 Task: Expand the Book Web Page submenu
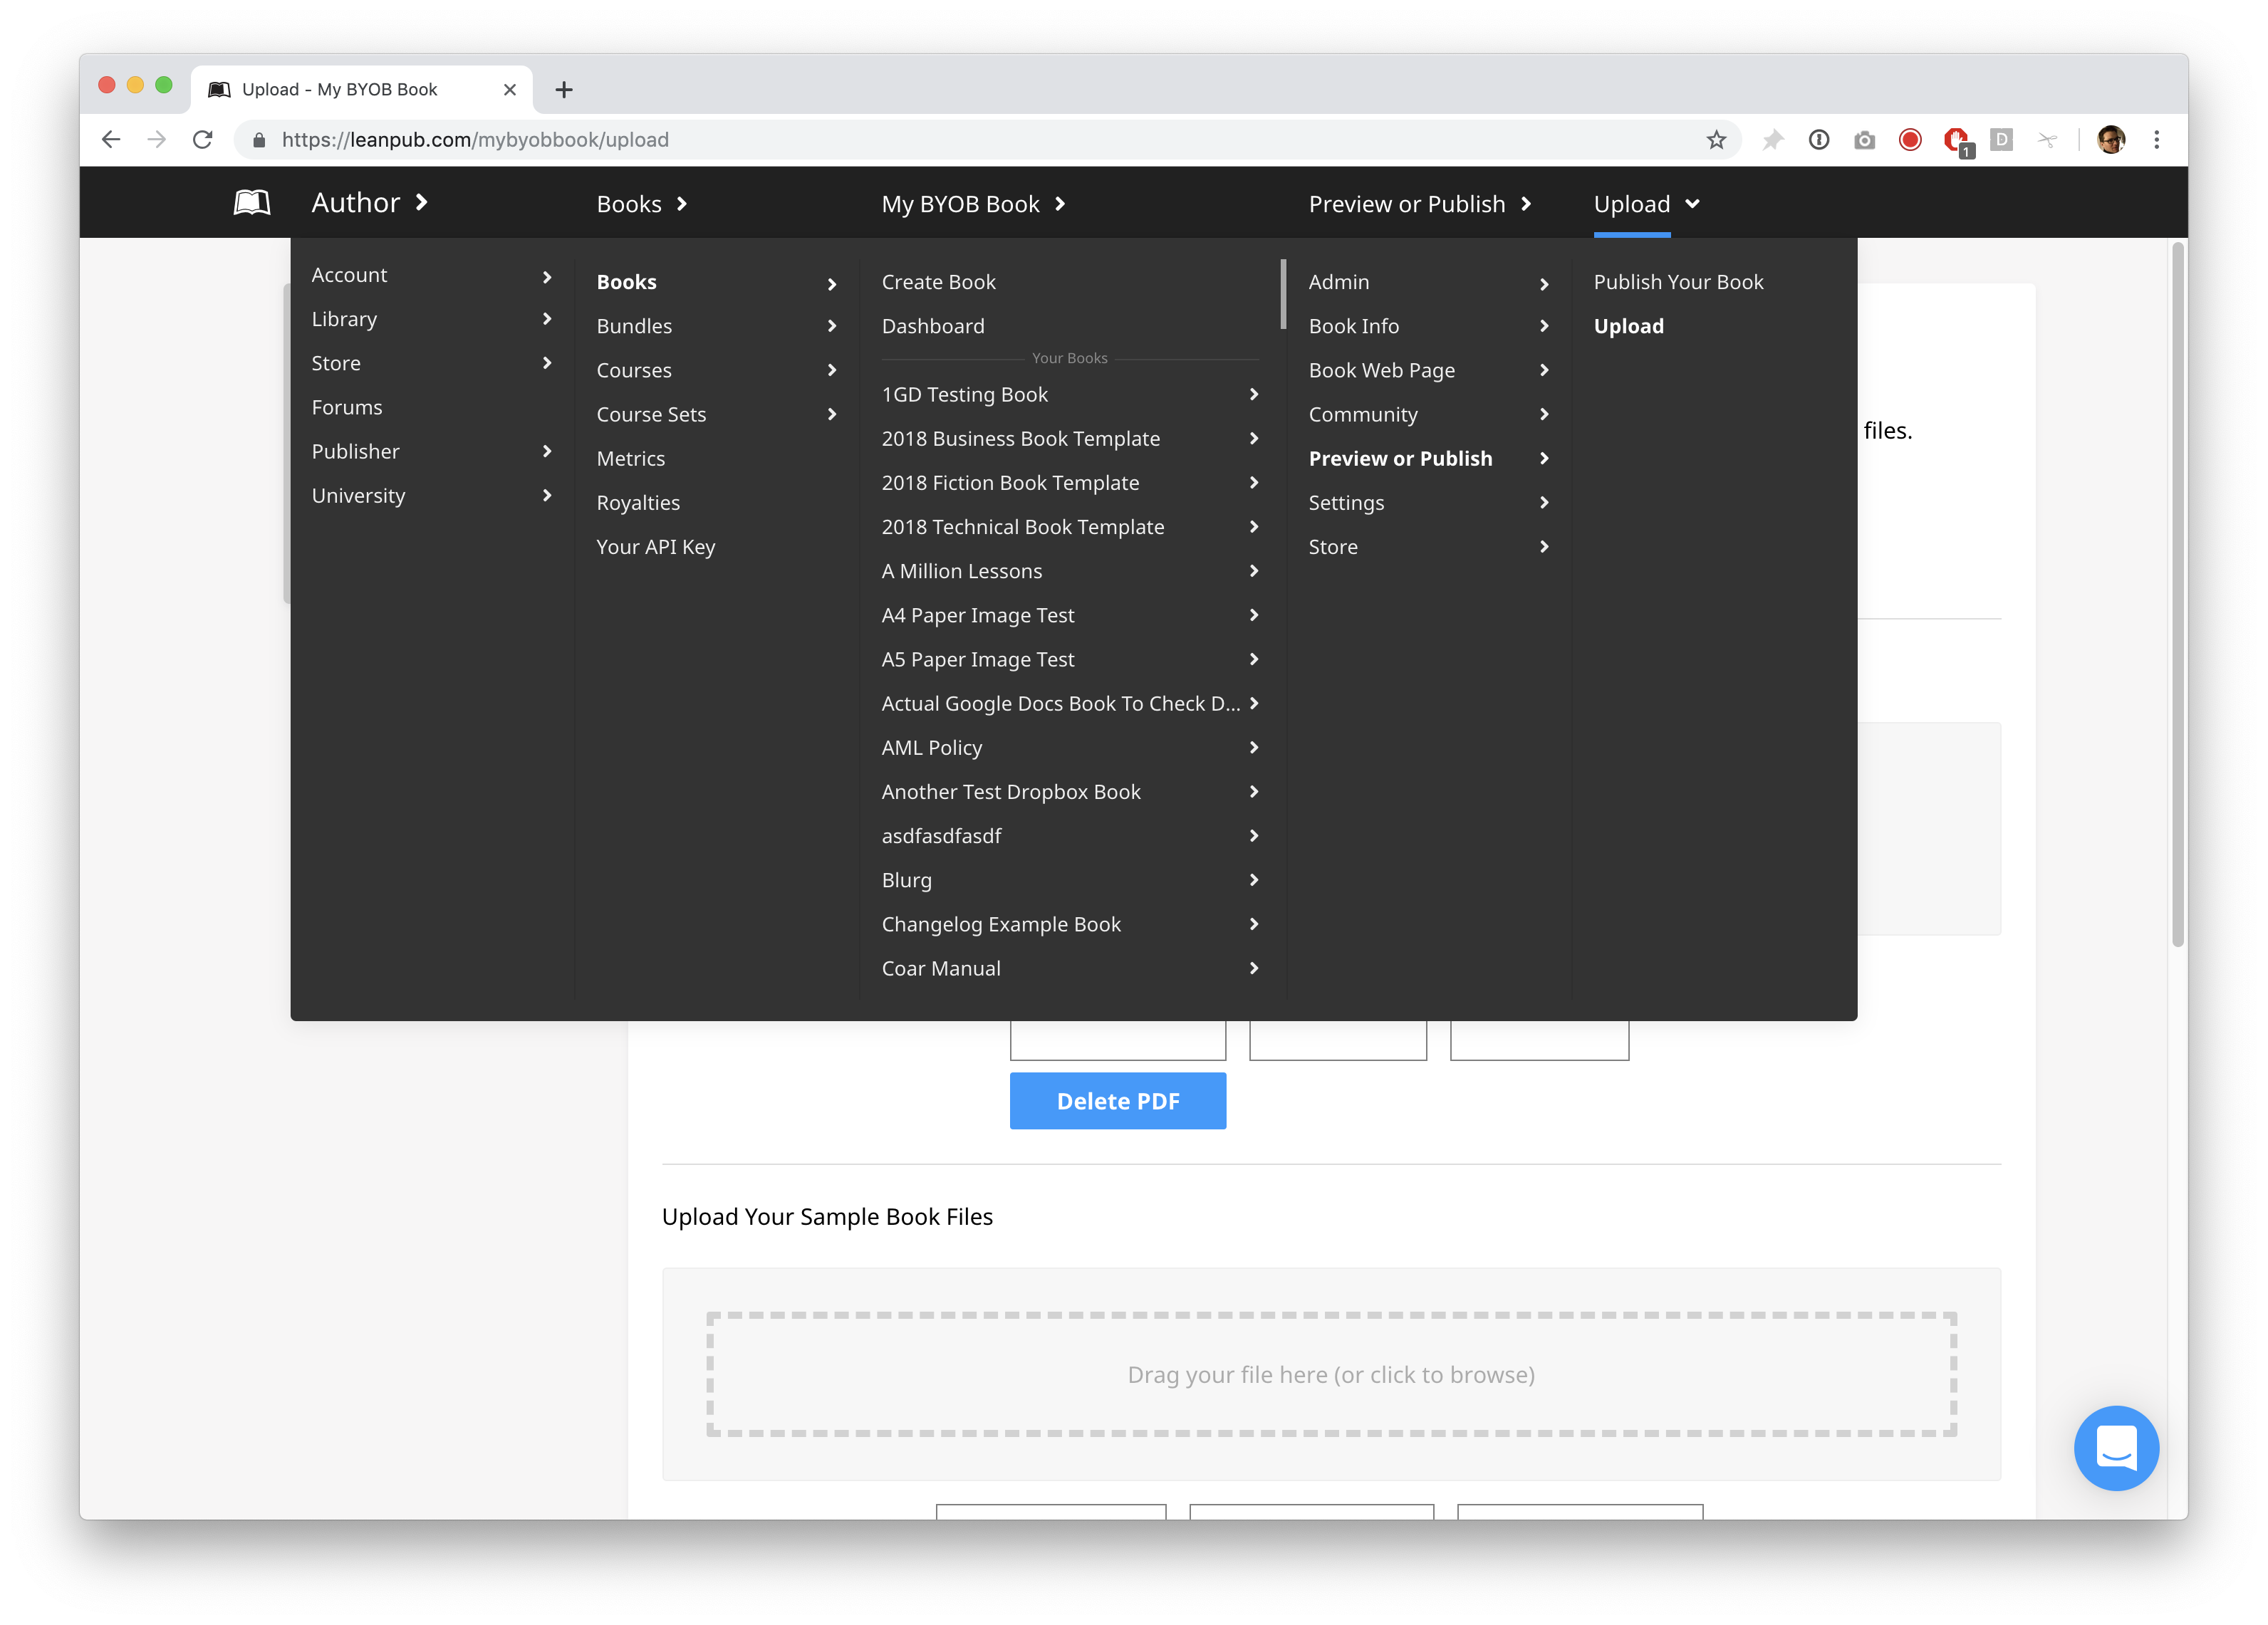click(x=1544, y=370)
